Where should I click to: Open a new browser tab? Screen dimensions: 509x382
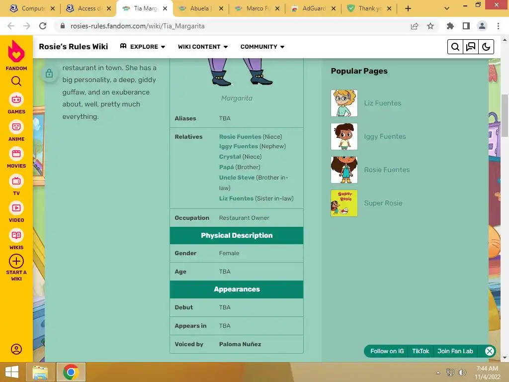[408, 8]
